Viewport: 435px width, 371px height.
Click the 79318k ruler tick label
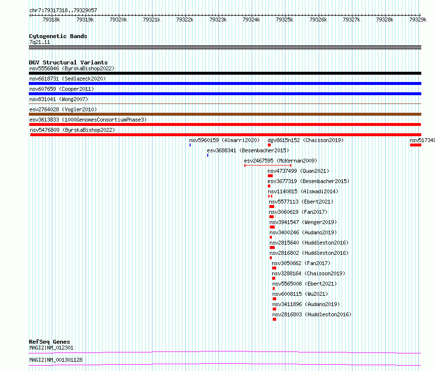[x=51, y=20]
